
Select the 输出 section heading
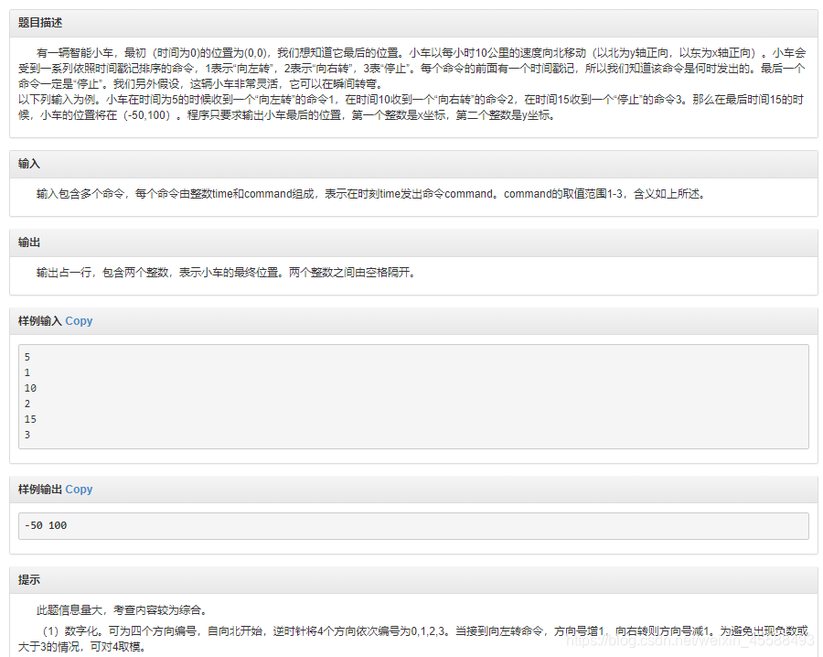[29, 242]
